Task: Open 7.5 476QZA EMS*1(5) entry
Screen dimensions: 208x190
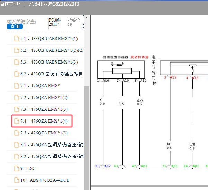Action: pos(44,133)
